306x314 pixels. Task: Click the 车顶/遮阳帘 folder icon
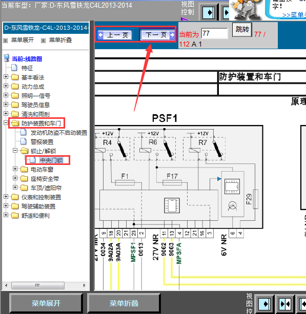[x=24, y=187]
